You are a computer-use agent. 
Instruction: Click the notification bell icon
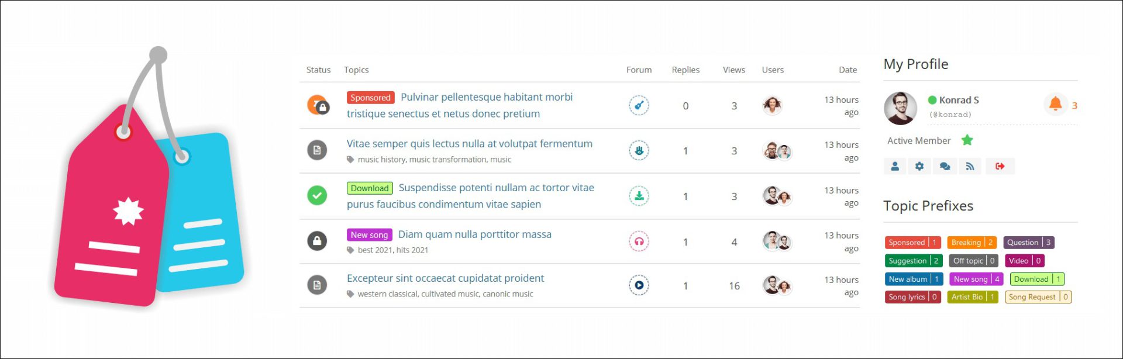coord(1055,105)
